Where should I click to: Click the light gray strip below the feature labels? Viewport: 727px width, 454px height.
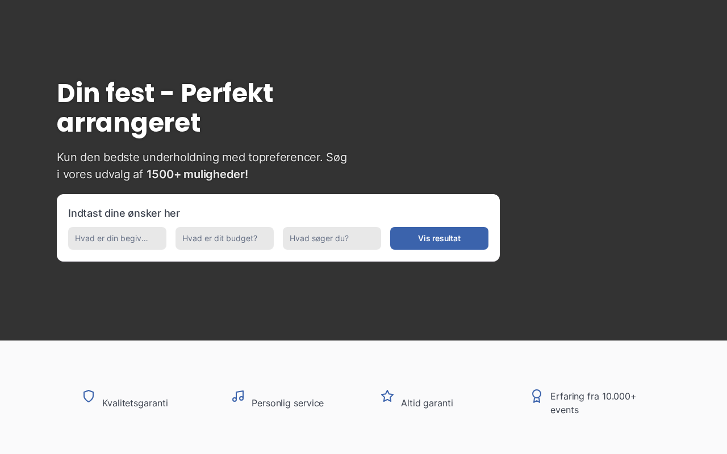(x=363, y=438)
